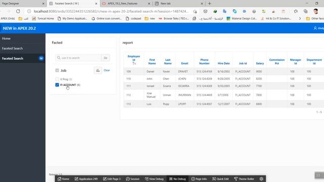Open the Collections icon in browser toolbar
324x182 pixels.
click(305, 11)
